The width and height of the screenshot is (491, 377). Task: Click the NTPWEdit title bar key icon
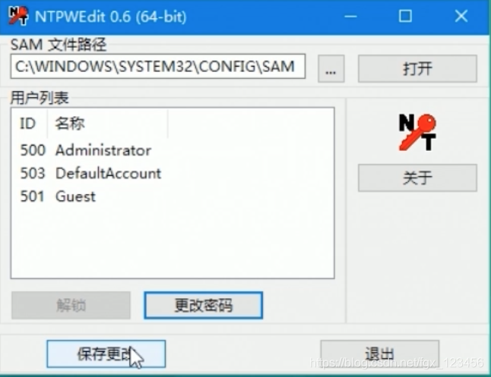coord(18,16)
